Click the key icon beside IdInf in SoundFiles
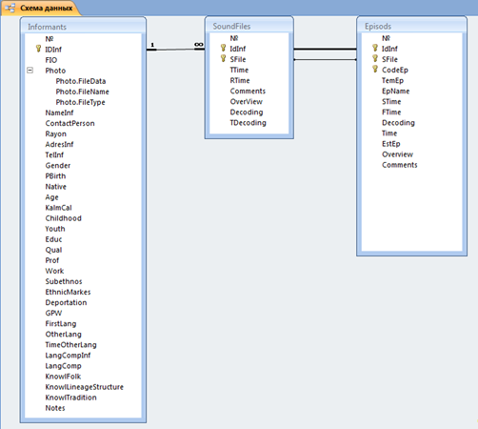478x429 pixels. point(223,48)
